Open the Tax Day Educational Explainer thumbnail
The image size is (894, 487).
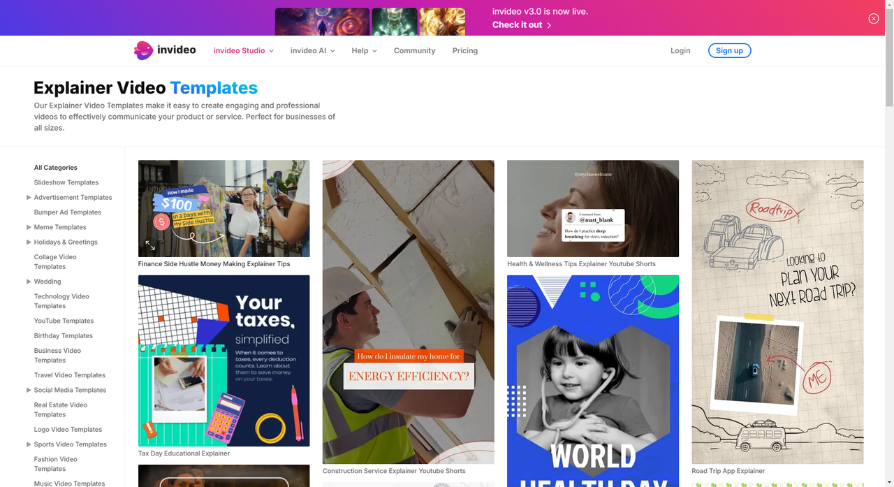pos(223,361)
